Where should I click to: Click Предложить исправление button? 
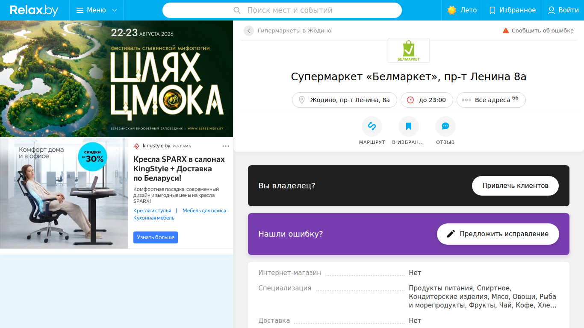coord(498,234)
